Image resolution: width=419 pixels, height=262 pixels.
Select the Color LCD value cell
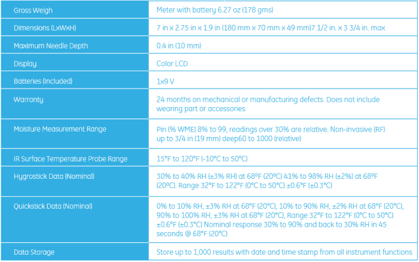click(x=173, y=63)
